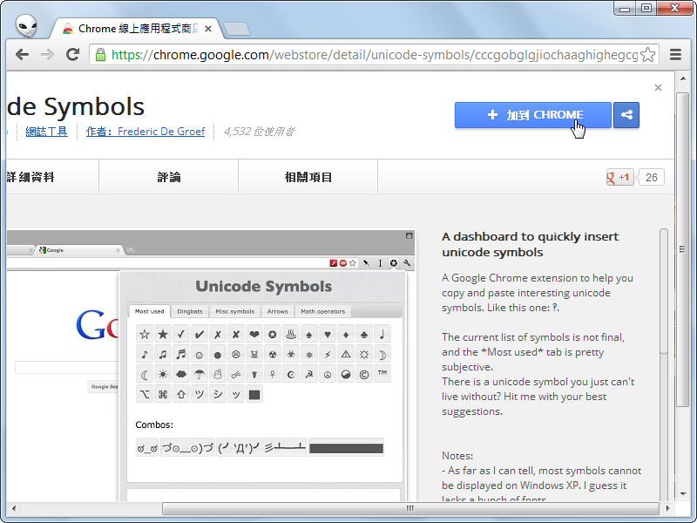The image size is (697, 523).
Task: Open the Frederic De Groef author link
Action: [x=161, y=132]
